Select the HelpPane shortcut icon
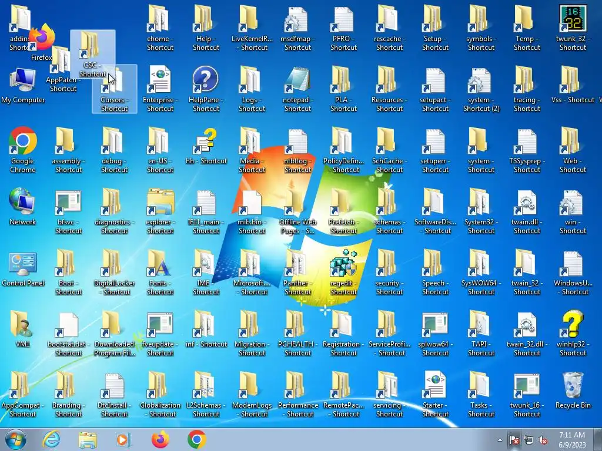The width and height of the screenshot is (602, 451). pyautogui.click(x=206, y=89)
